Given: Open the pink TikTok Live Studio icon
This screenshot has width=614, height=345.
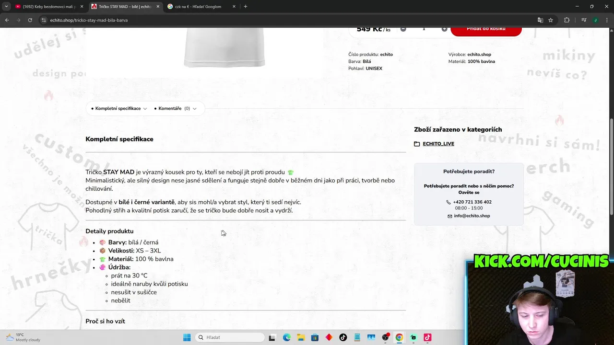Looking at the screenshot, I should point(427,337).
